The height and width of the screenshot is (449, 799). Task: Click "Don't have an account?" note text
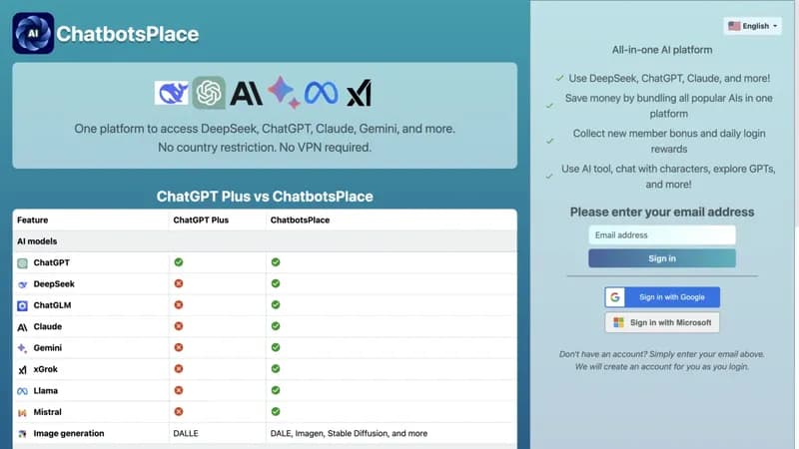coord(662,360)
